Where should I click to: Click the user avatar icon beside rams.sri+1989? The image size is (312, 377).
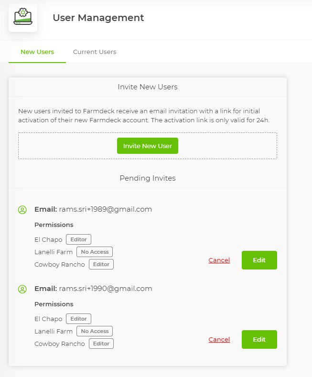[22, 209]
